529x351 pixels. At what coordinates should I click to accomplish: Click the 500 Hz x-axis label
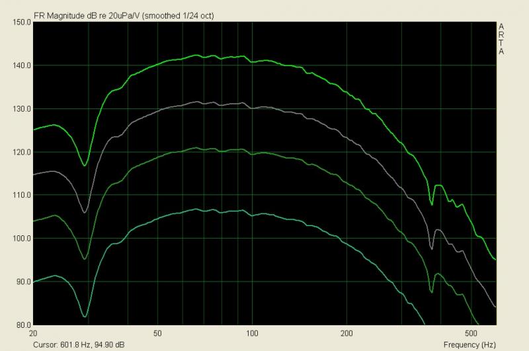point(471,333)
